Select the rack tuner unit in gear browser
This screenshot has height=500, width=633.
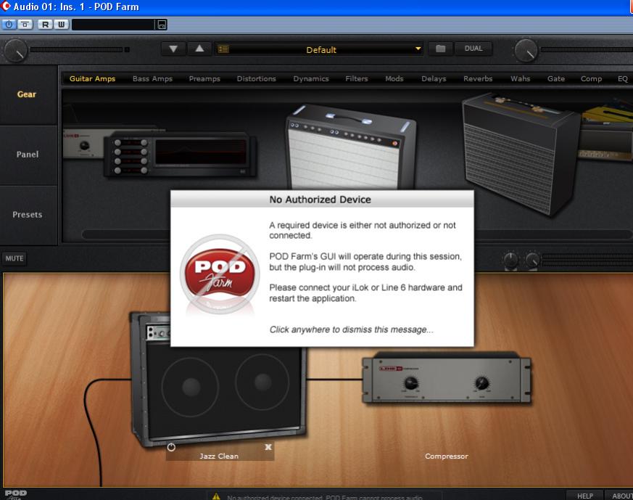point(180,155)
